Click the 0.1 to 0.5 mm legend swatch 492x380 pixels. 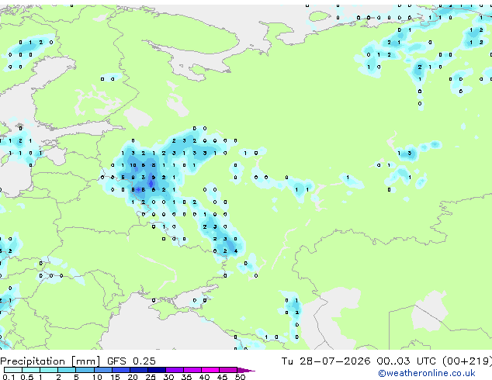(13, 370)
